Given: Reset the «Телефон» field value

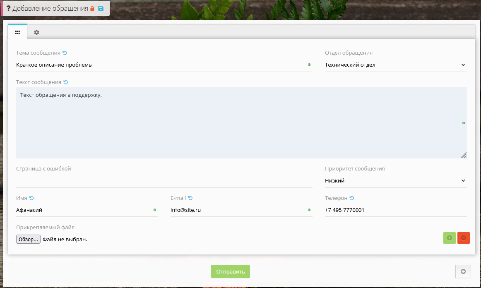Looking at the screenshot, I should [x=352, y=198].
